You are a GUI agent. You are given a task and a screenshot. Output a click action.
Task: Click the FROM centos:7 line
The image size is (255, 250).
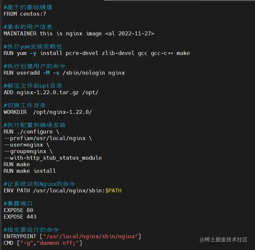click(25, 14)
